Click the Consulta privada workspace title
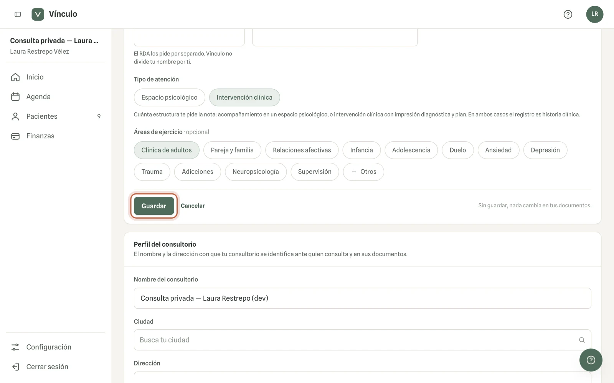Screen dimensions: 614x383 tap(54, 41)
